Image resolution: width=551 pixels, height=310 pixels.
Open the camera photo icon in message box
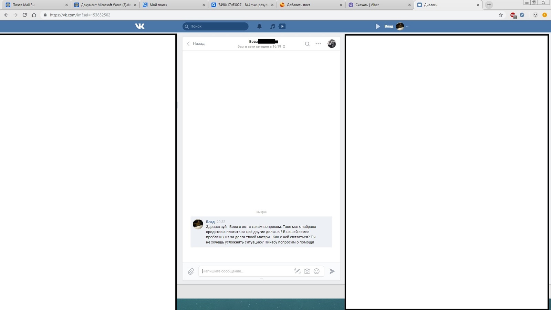tap(307, 271)
